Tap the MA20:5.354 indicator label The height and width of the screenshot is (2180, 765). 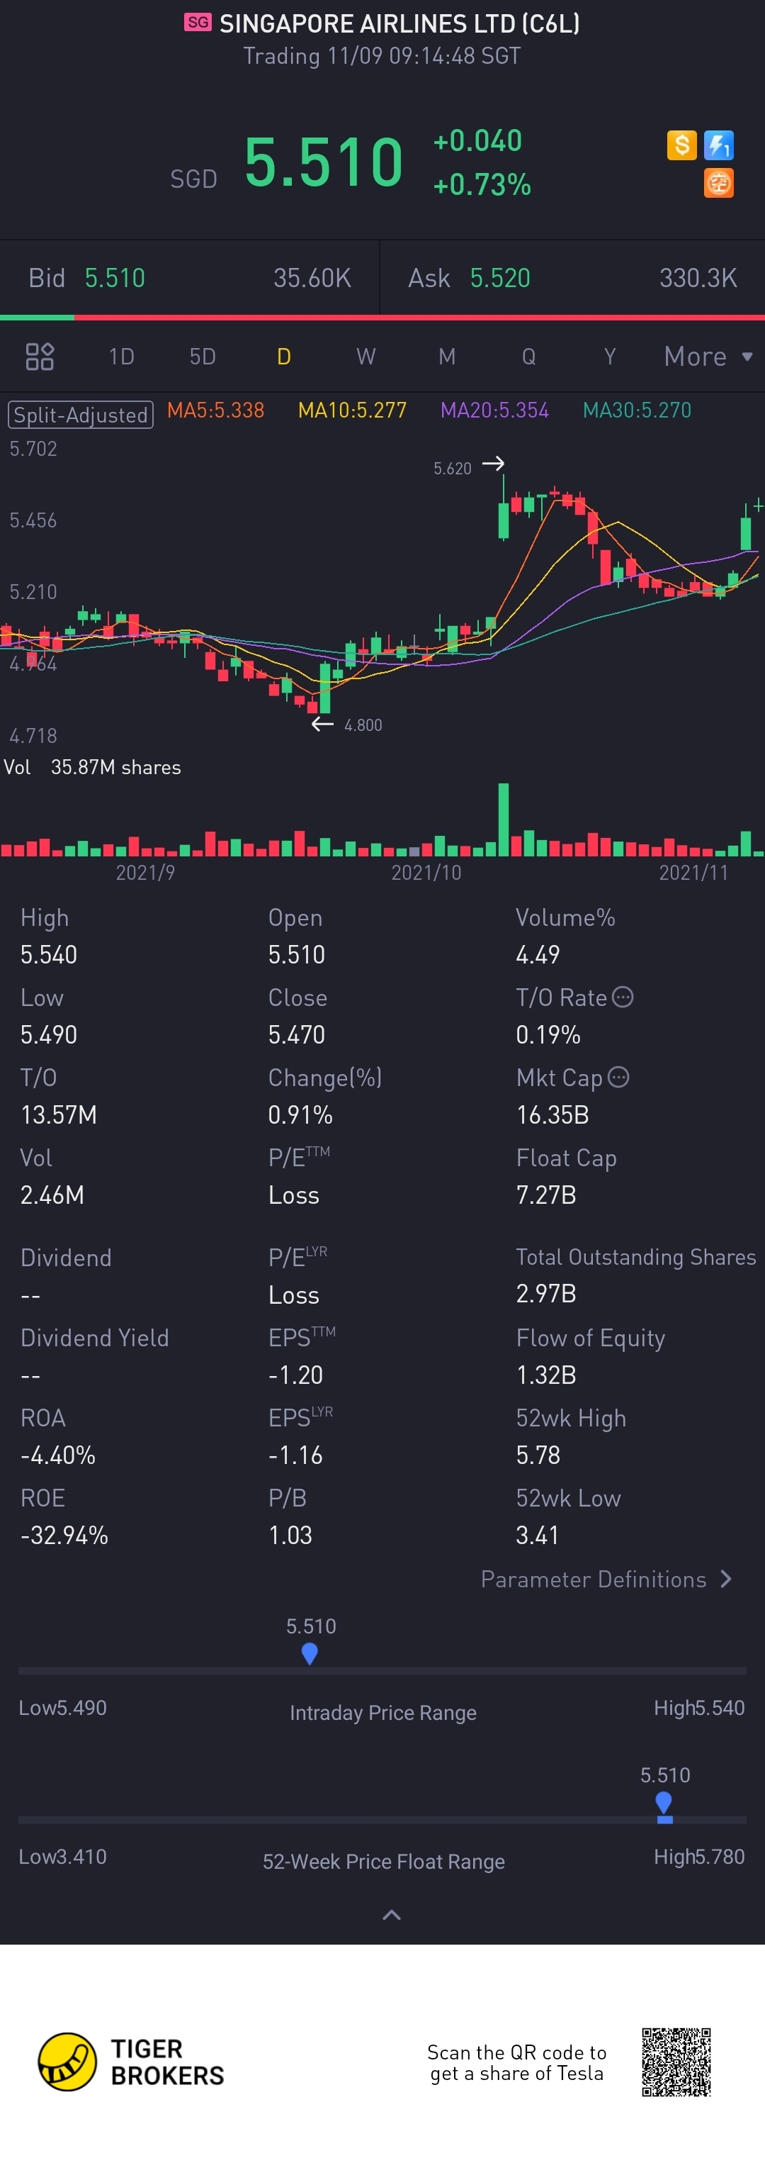494,410
